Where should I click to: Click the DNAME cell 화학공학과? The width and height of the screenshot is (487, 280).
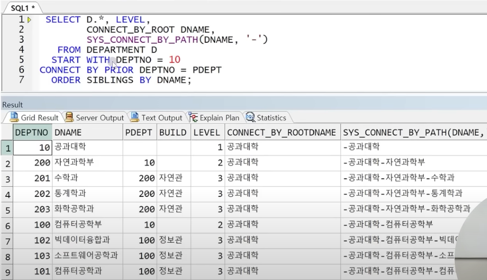[x=88, y=210]
